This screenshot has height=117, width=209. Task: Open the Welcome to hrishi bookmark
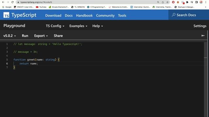[x=118, y=7]
